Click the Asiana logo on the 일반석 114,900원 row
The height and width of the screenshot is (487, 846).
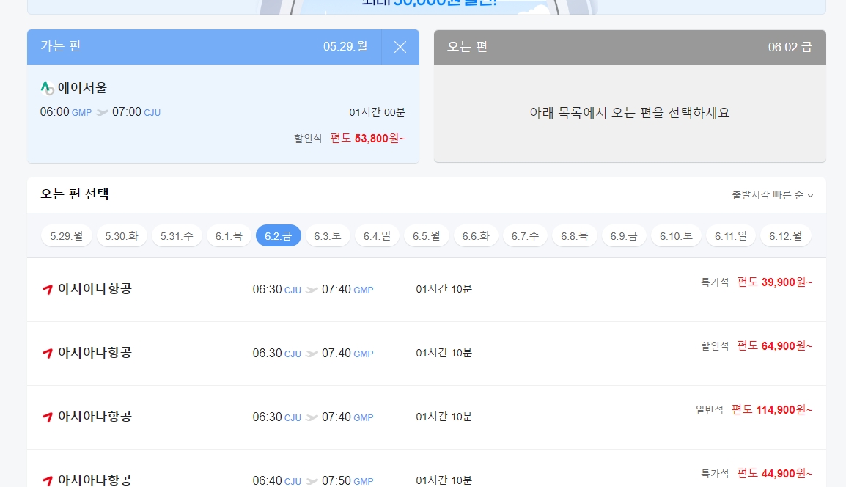[x=47, y=417]
